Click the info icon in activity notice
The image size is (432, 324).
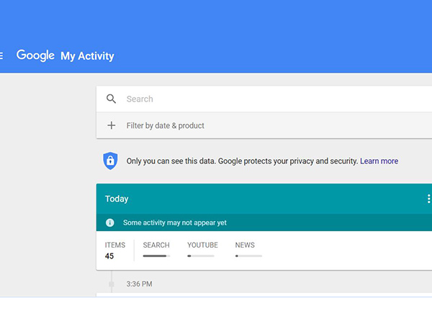click(110, 222)
